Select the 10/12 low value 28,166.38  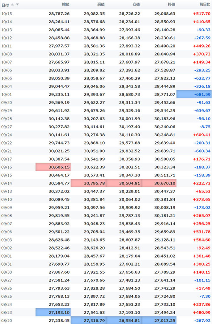(x=129, y=38)
